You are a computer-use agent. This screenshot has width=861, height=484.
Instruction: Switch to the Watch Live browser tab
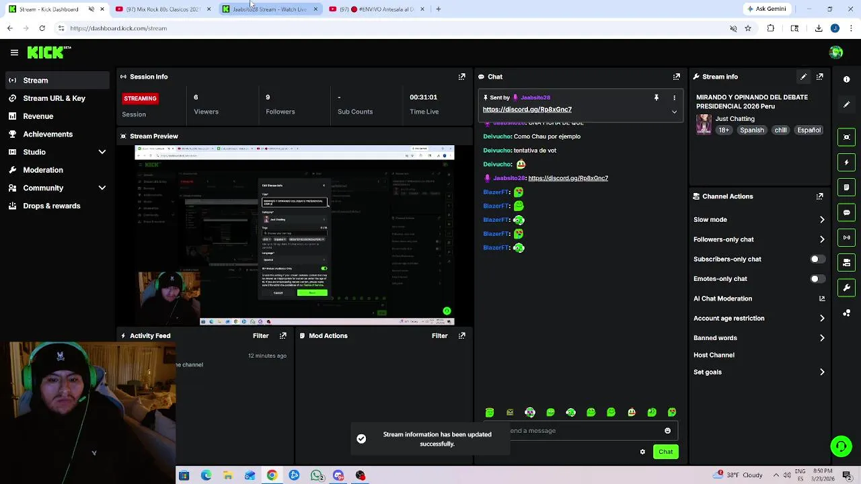269,9
